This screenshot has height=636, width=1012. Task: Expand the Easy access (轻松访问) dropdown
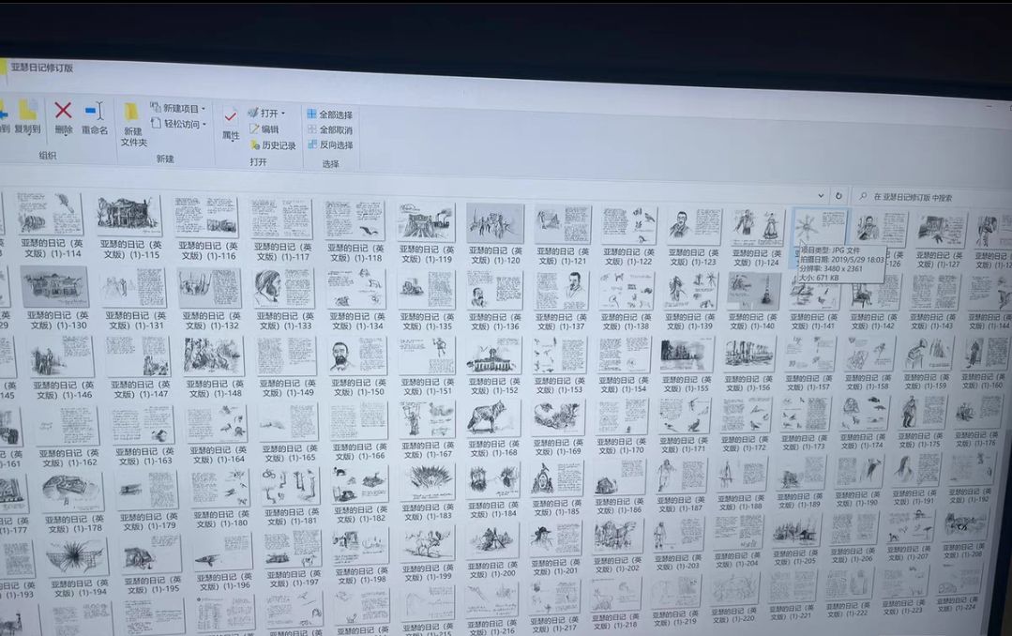pyautogui.click(x=203, y=125)
